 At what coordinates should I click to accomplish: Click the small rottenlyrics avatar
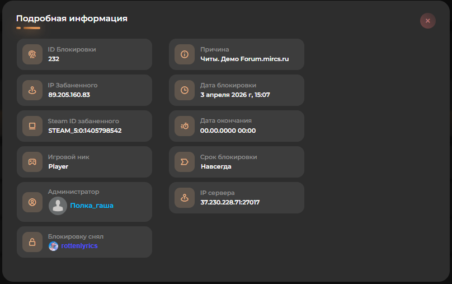pyautogui.click(x=53, y=246)
